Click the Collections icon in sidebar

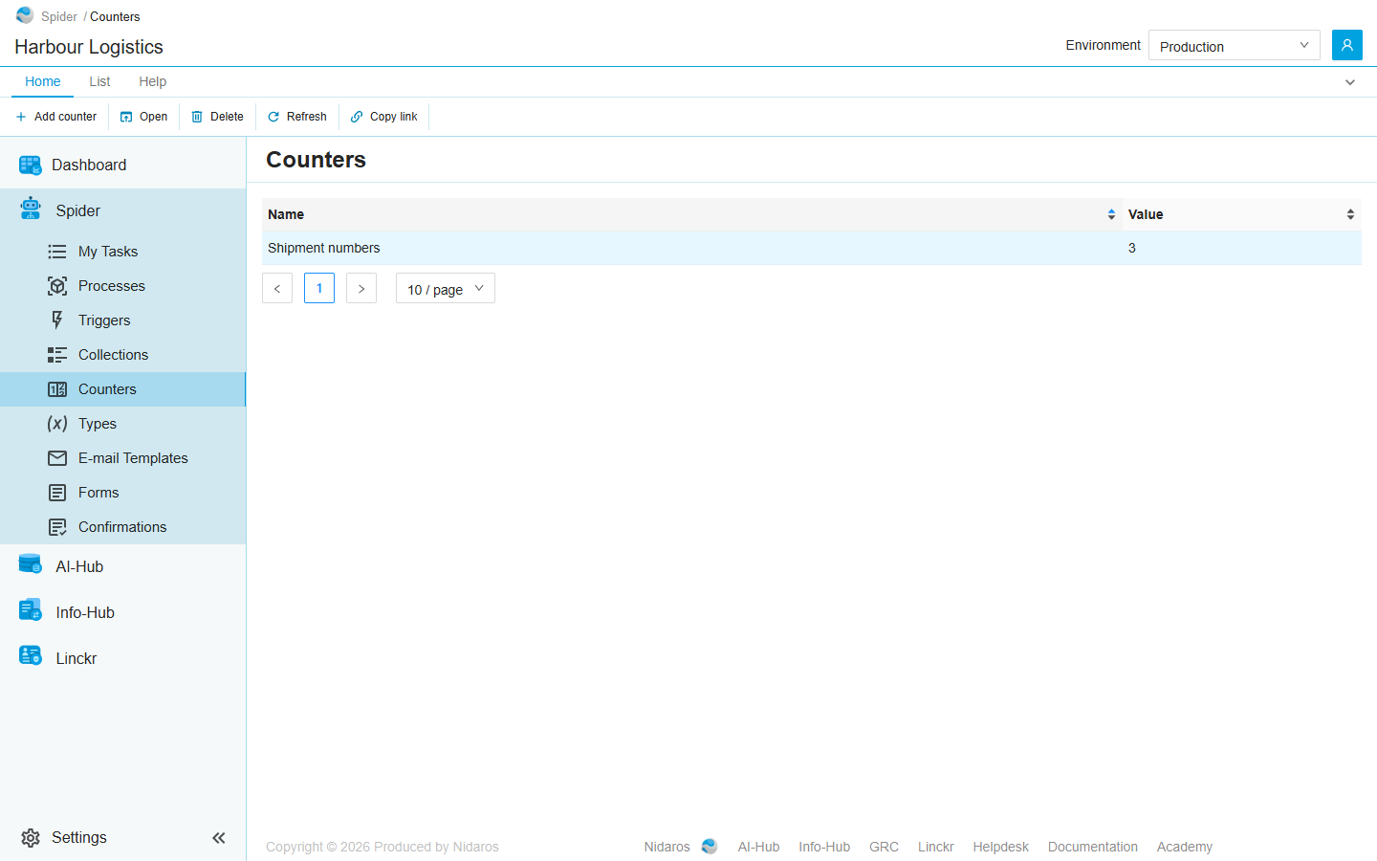pyautogui.click(x=57, y=355)
